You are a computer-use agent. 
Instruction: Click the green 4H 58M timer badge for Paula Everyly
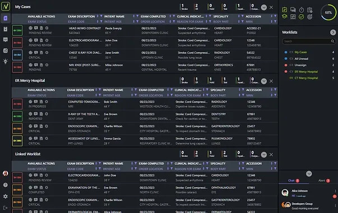[x=17, y=30]
